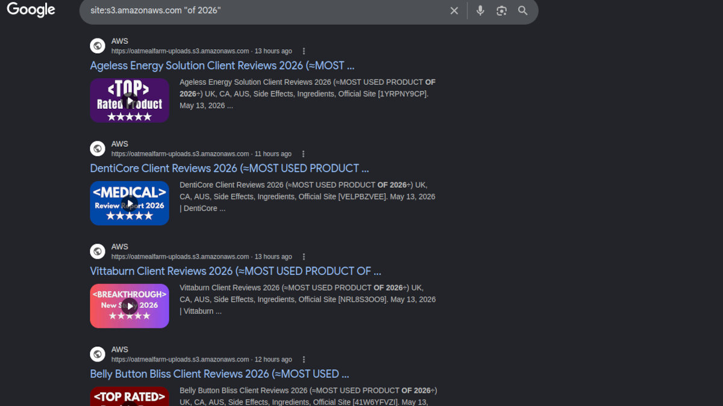
Task: Open Ageless Energy Solution Client Reviews 2026 link
Action: click(x=222, y=66)
